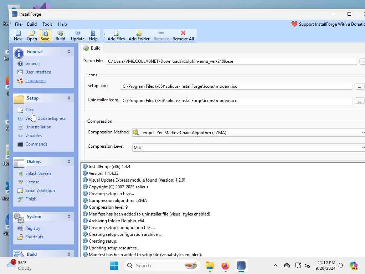This screenshot has height=274, width=365.
Task: Open the Help toolbar icon
Action: 93,35
